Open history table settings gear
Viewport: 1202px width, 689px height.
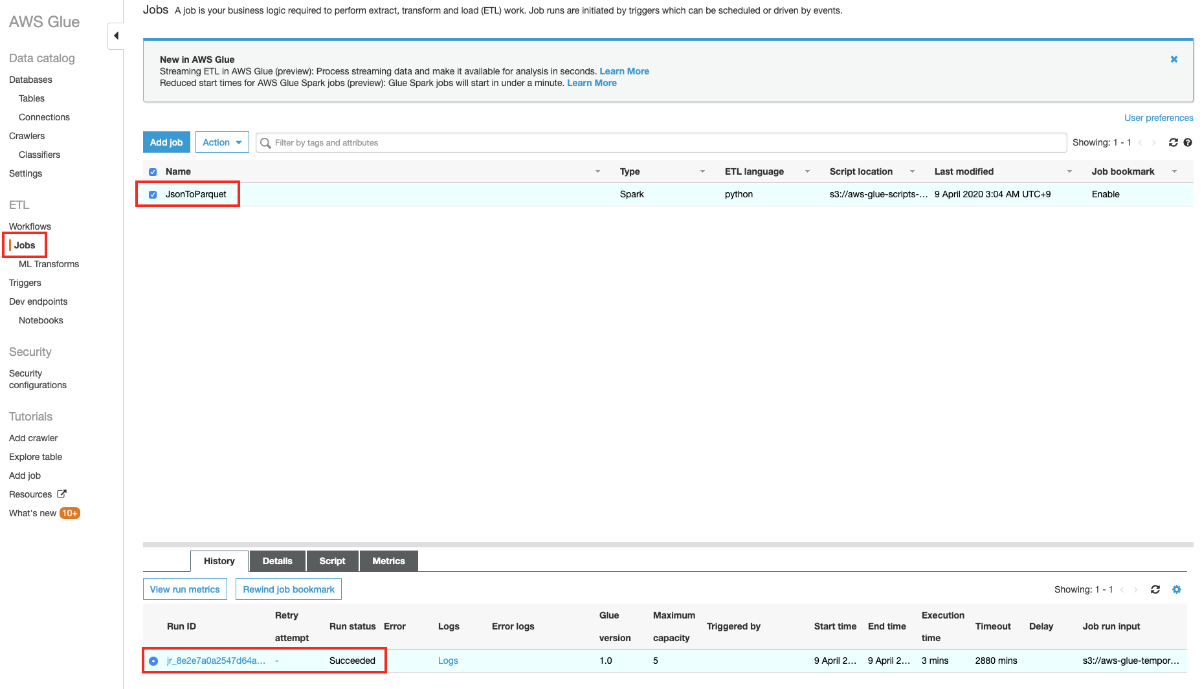coord(1176,589)
